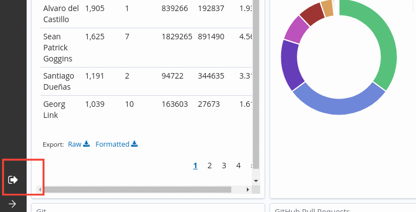Download formatted export via Formatted link
Viewport: 416px width, 212px height.
point(116,144)
